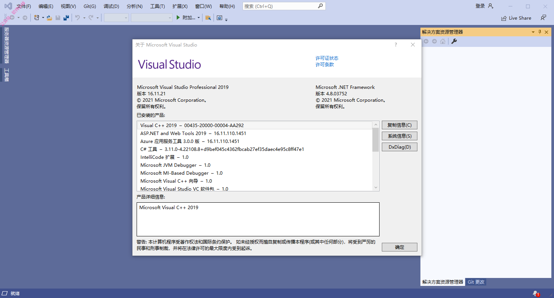Open the send feedback icon

tap(543, 18)
